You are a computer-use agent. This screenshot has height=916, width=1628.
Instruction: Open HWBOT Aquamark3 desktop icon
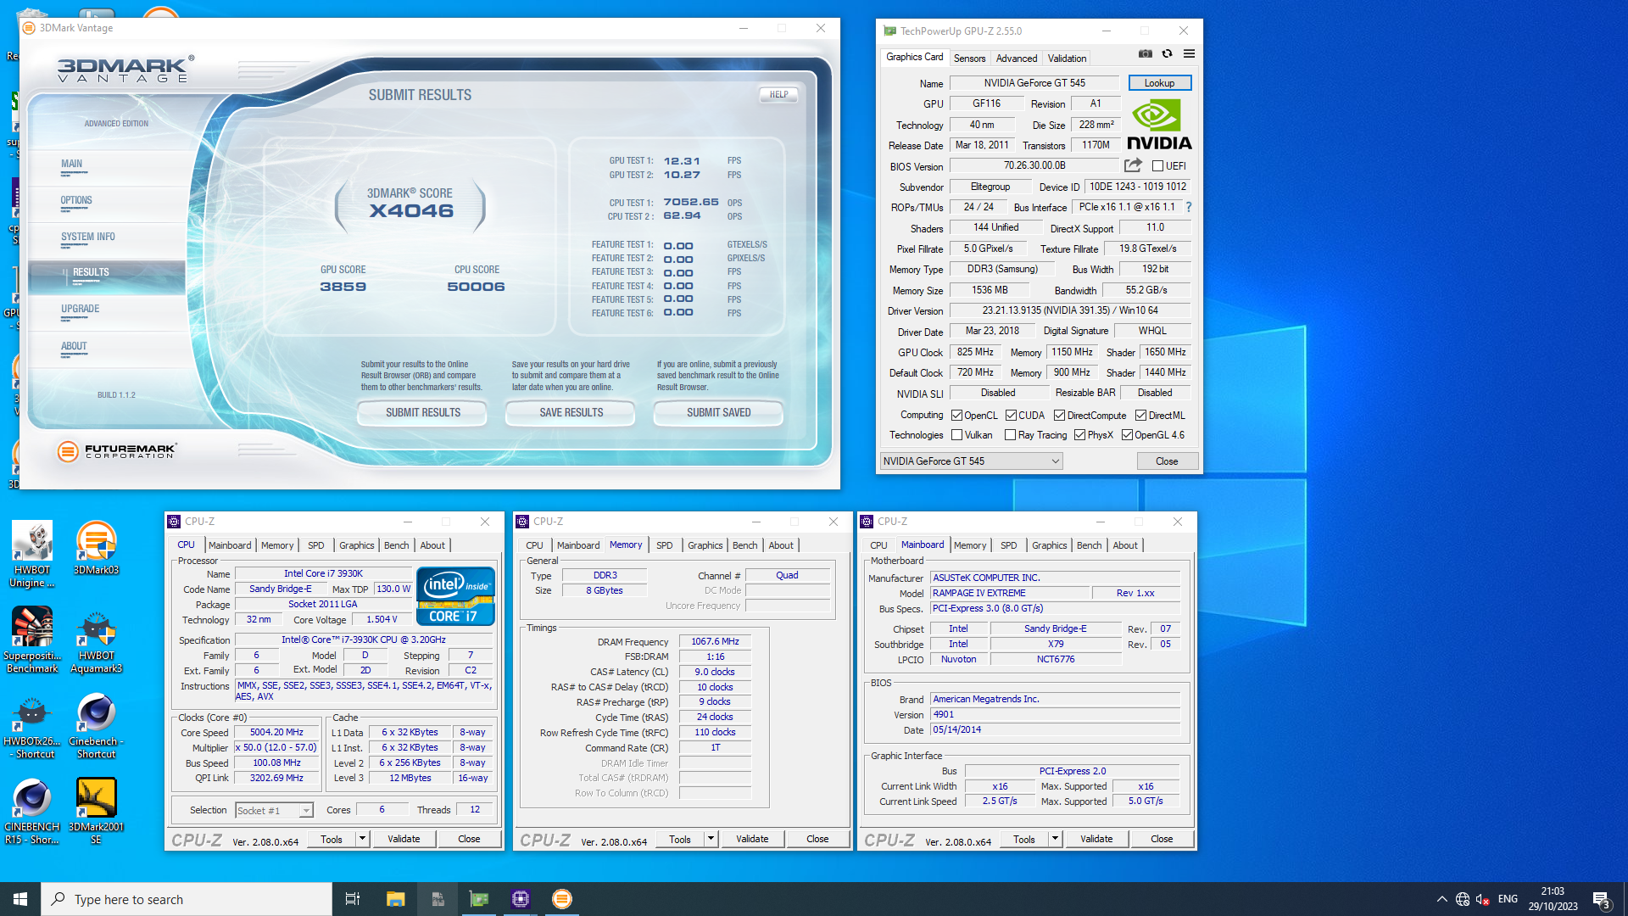coord(96,640)
